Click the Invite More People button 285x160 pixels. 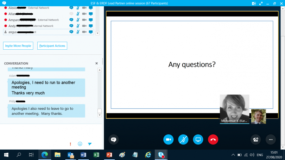18,46
